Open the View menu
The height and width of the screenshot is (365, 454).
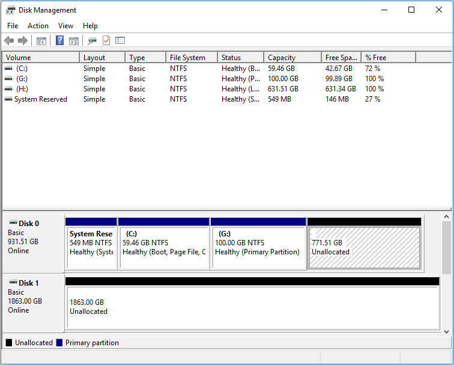(65, 26)
